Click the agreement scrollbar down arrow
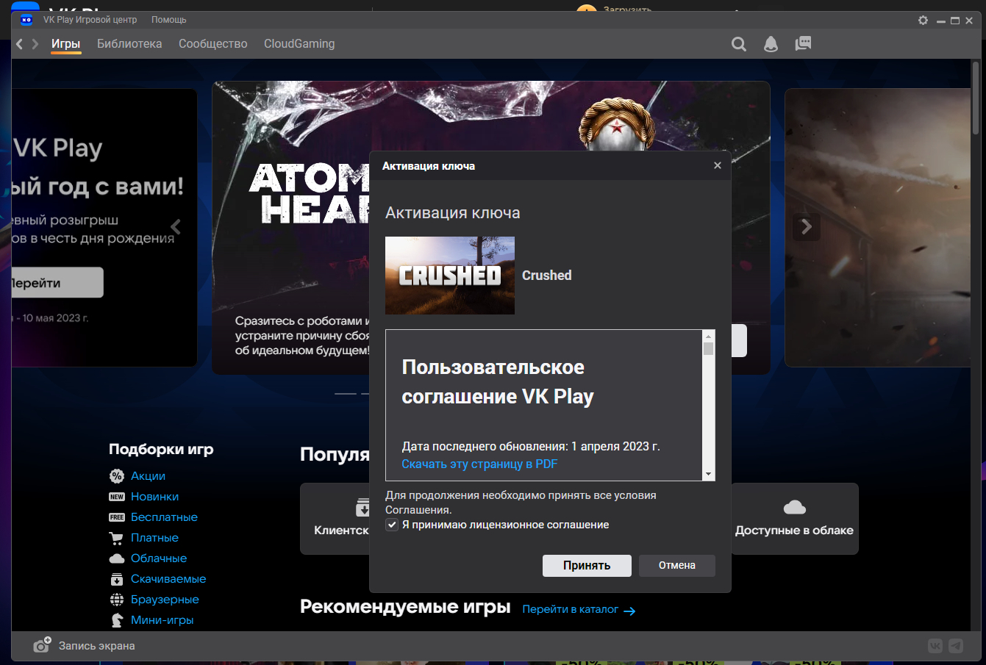Screen dimensions: 986x665 tap(709, 475)
